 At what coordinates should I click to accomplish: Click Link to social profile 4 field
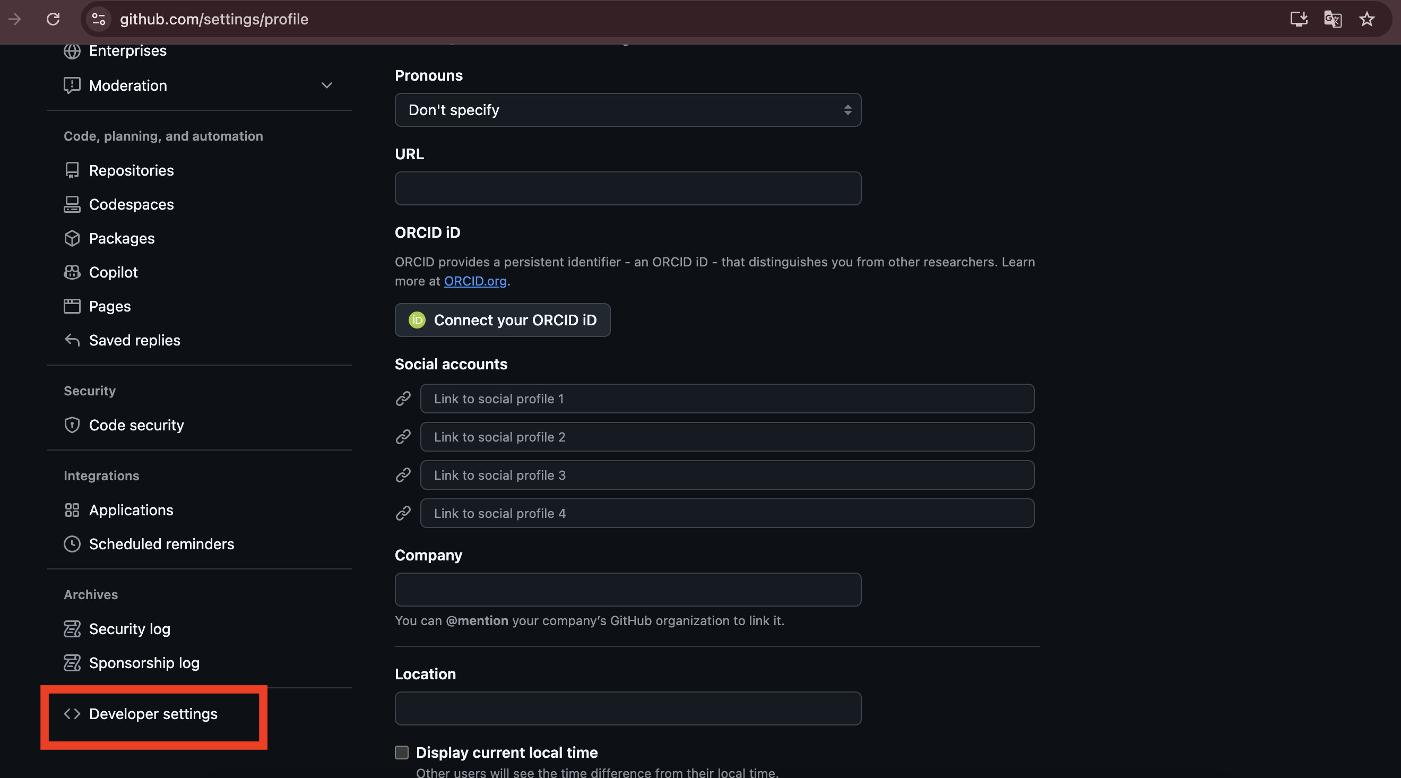727,513
